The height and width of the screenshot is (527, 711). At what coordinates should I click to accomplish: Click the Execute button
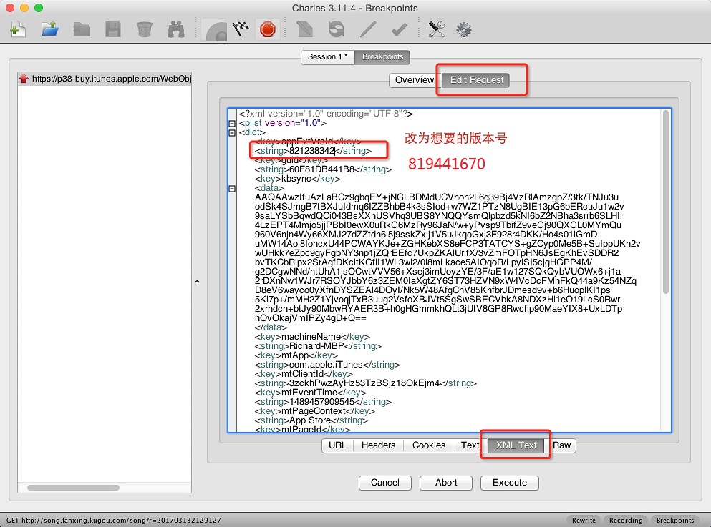coord(510,483)
